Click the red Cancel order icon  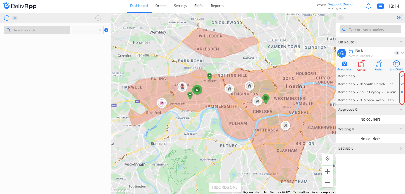click(361, 64)
